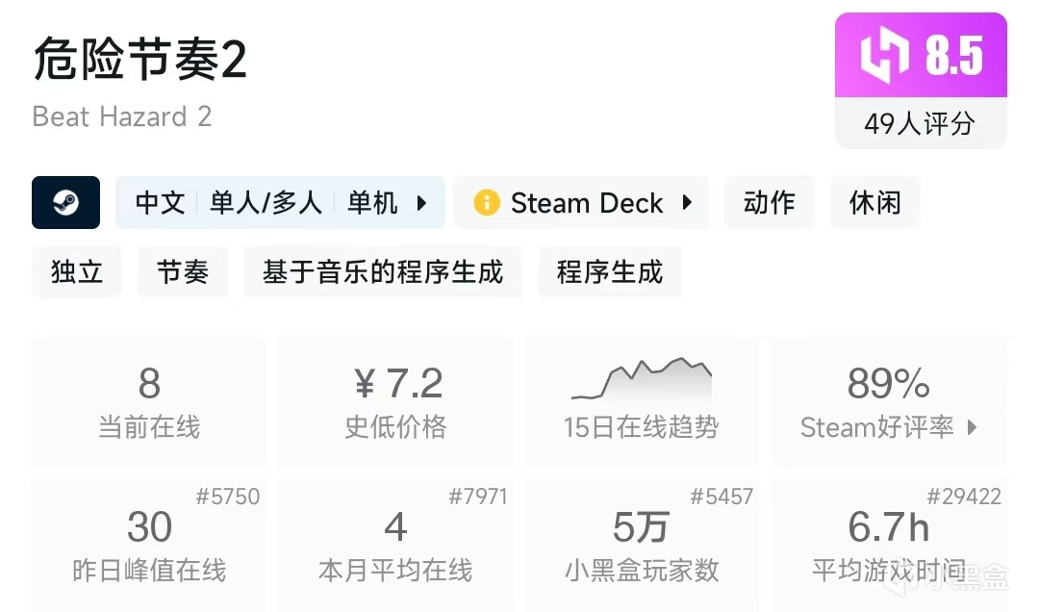Select the 动作 genre tag
This screenshot has width=1039, height=612.
tap(769, 203)
